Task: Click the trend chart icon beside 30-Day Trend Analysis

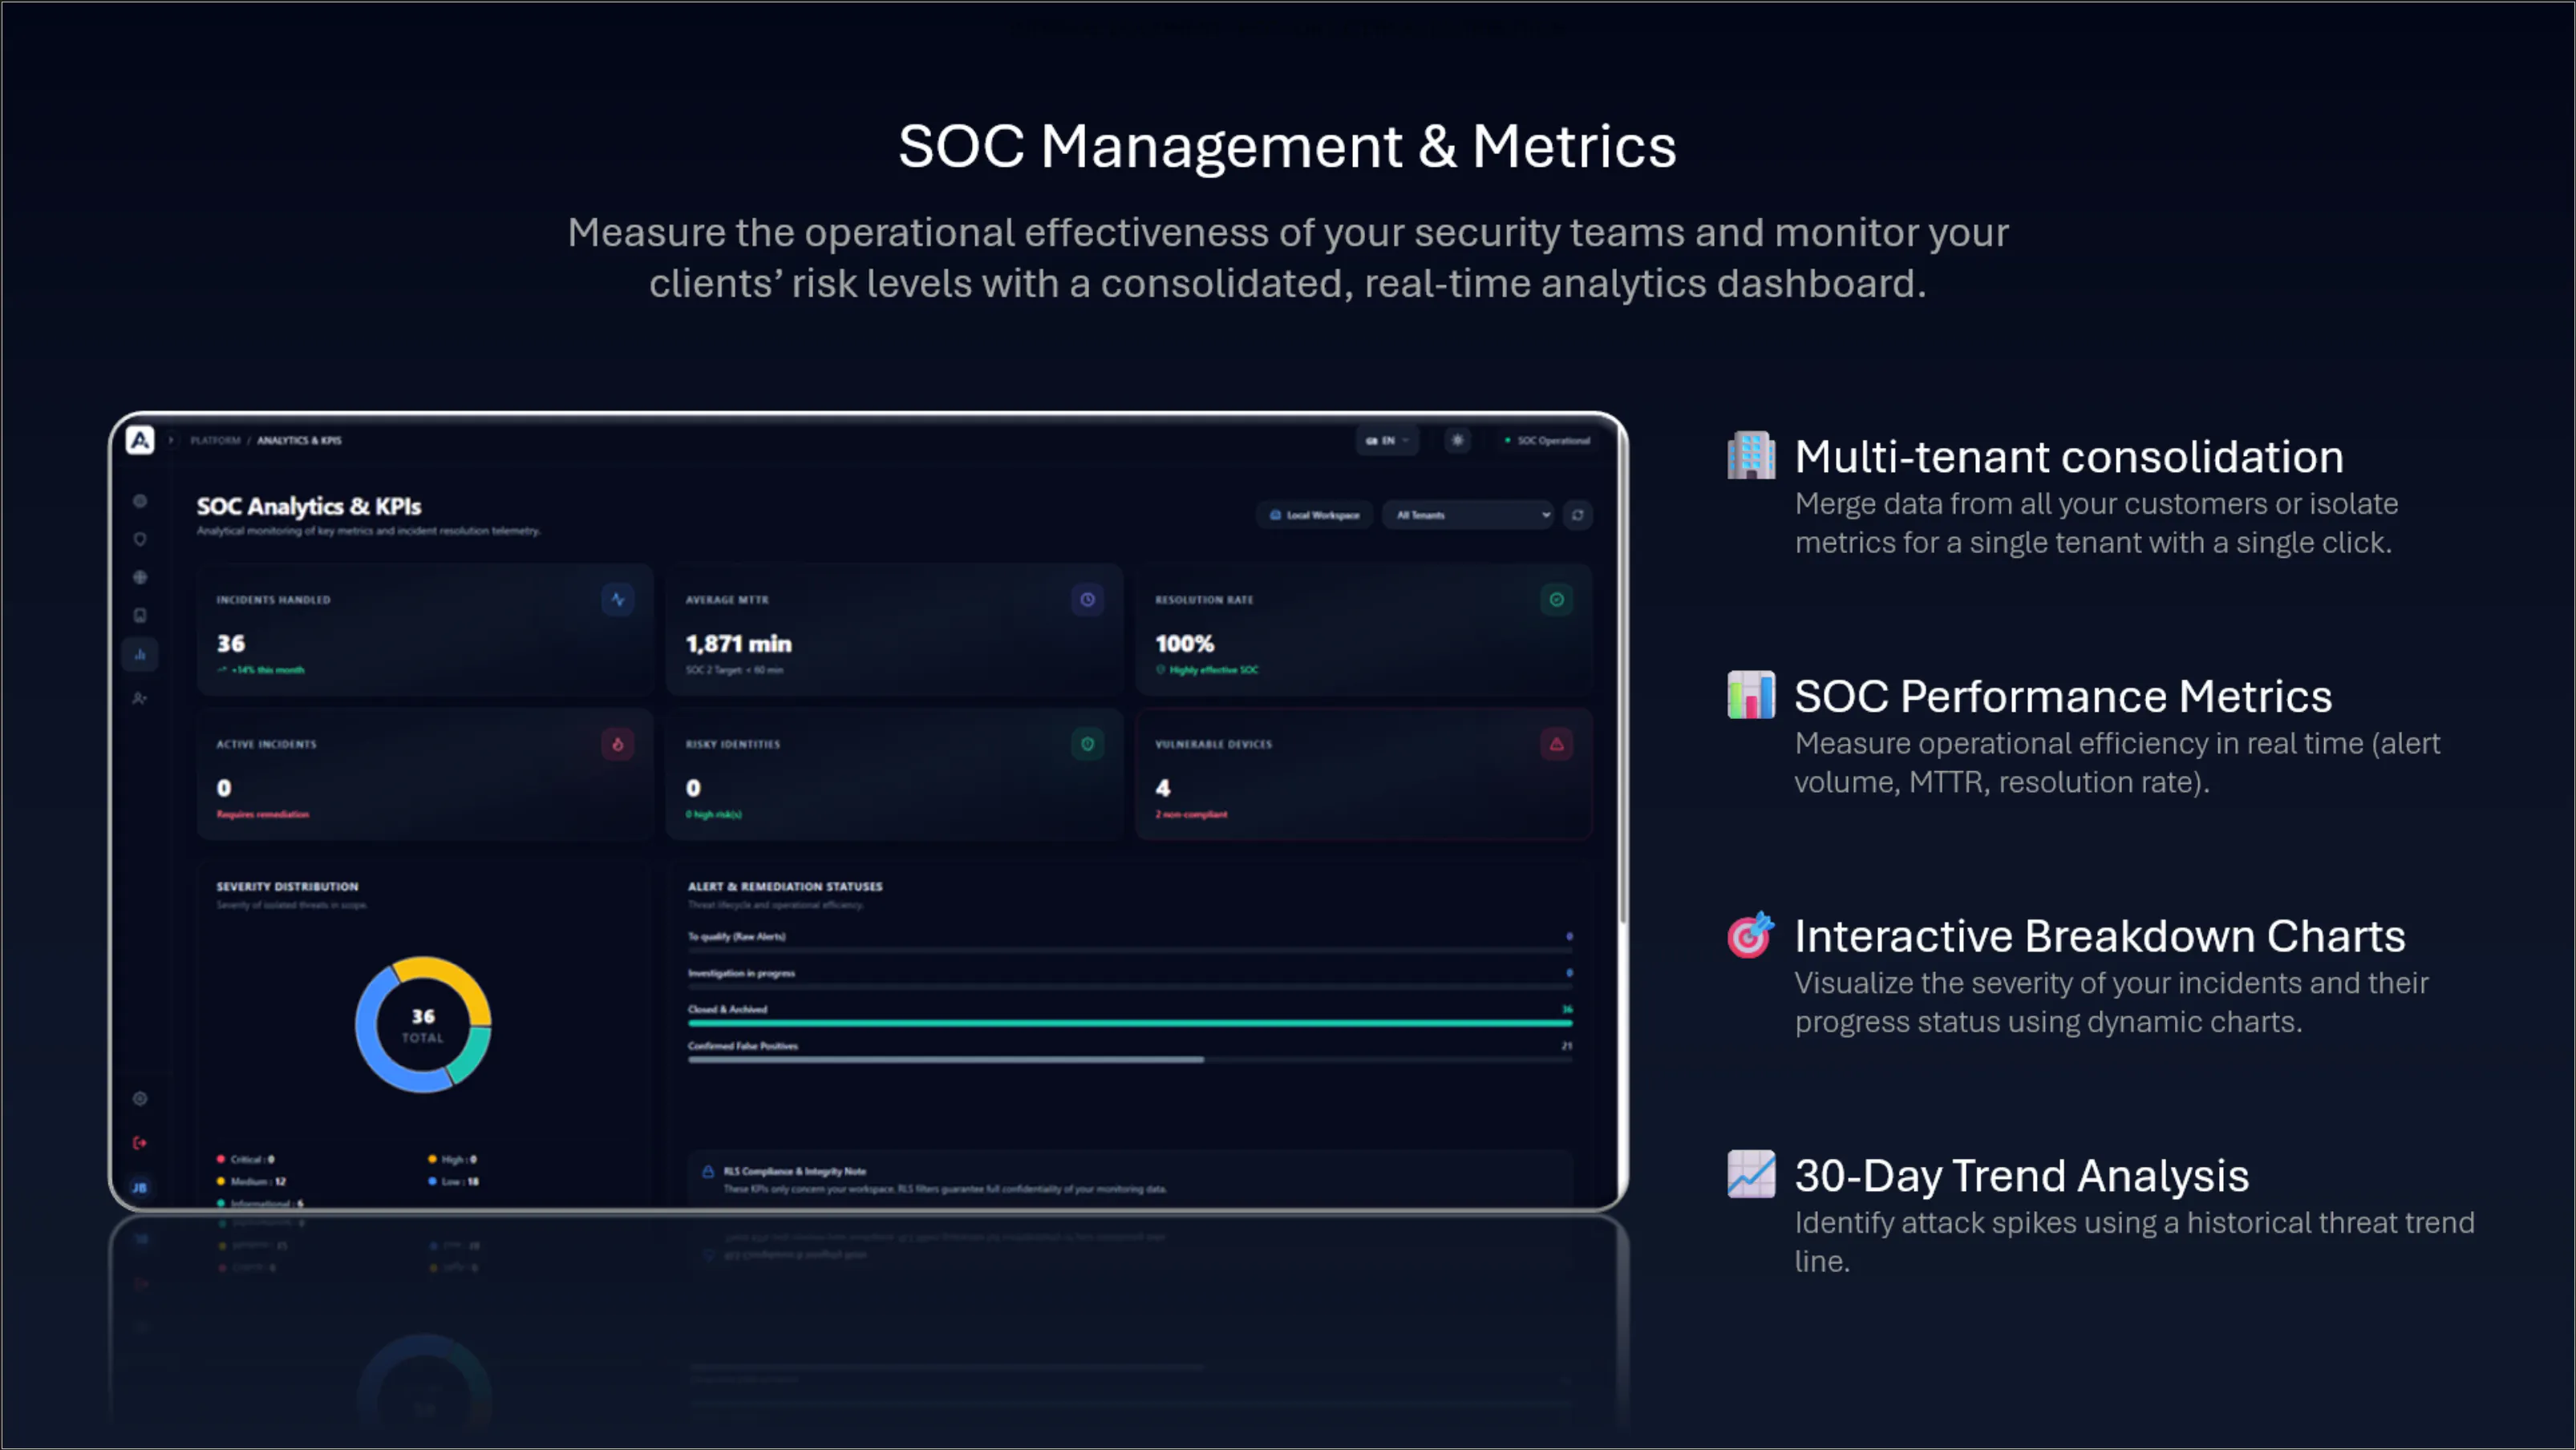Action: click(1751, 1174)
